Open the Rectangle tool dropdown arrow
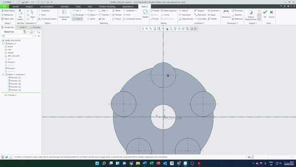The image size is (296, 167). point(85,15)
